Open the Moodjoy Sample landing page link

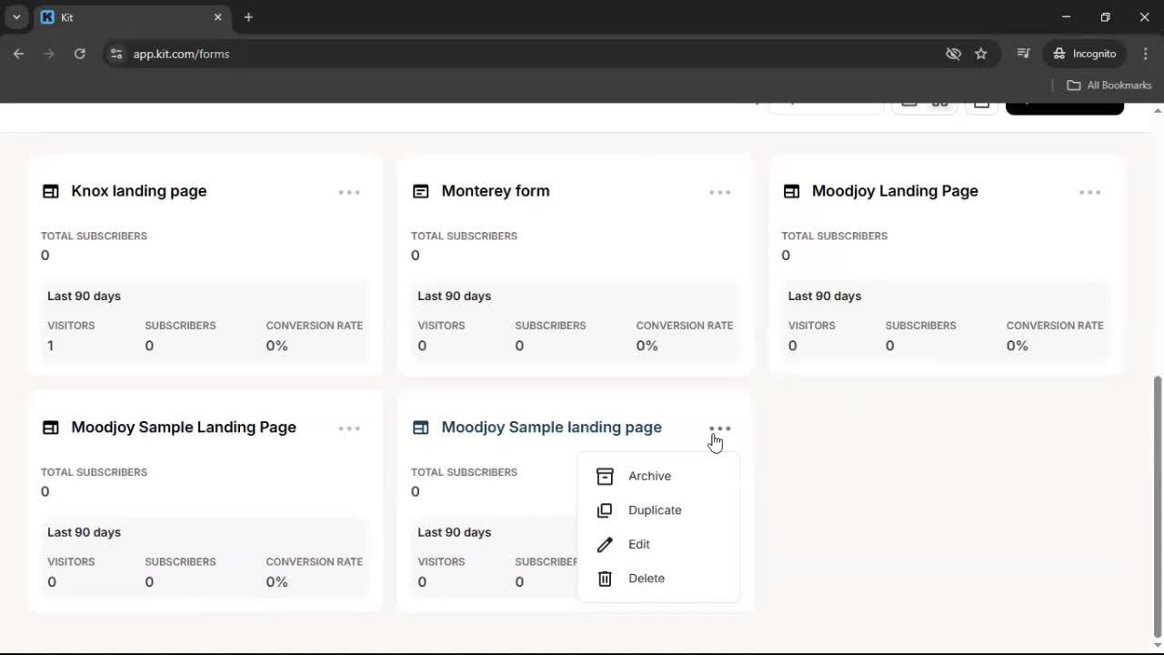click(x=551, y=427)
